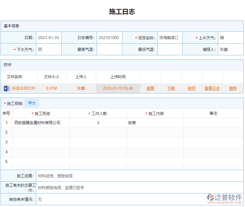This screenshot has width=245, height=207.
Task: Click the empty 最高气温 input field
Action: [x=109, y=49]
